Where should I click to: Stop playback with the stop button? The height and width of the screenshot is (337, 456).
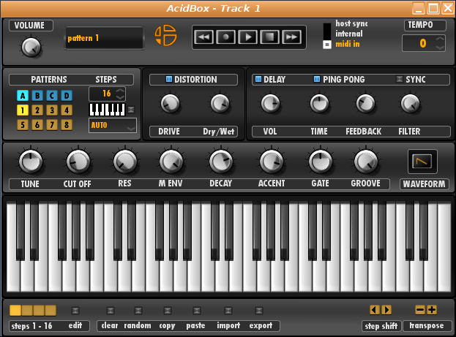click(270, 37)
